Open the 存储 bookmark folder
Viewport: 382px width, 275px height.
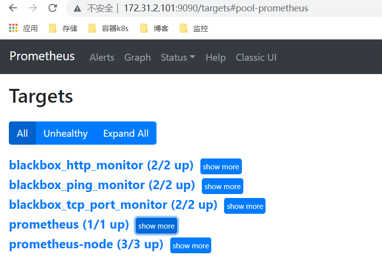point(63,28)
